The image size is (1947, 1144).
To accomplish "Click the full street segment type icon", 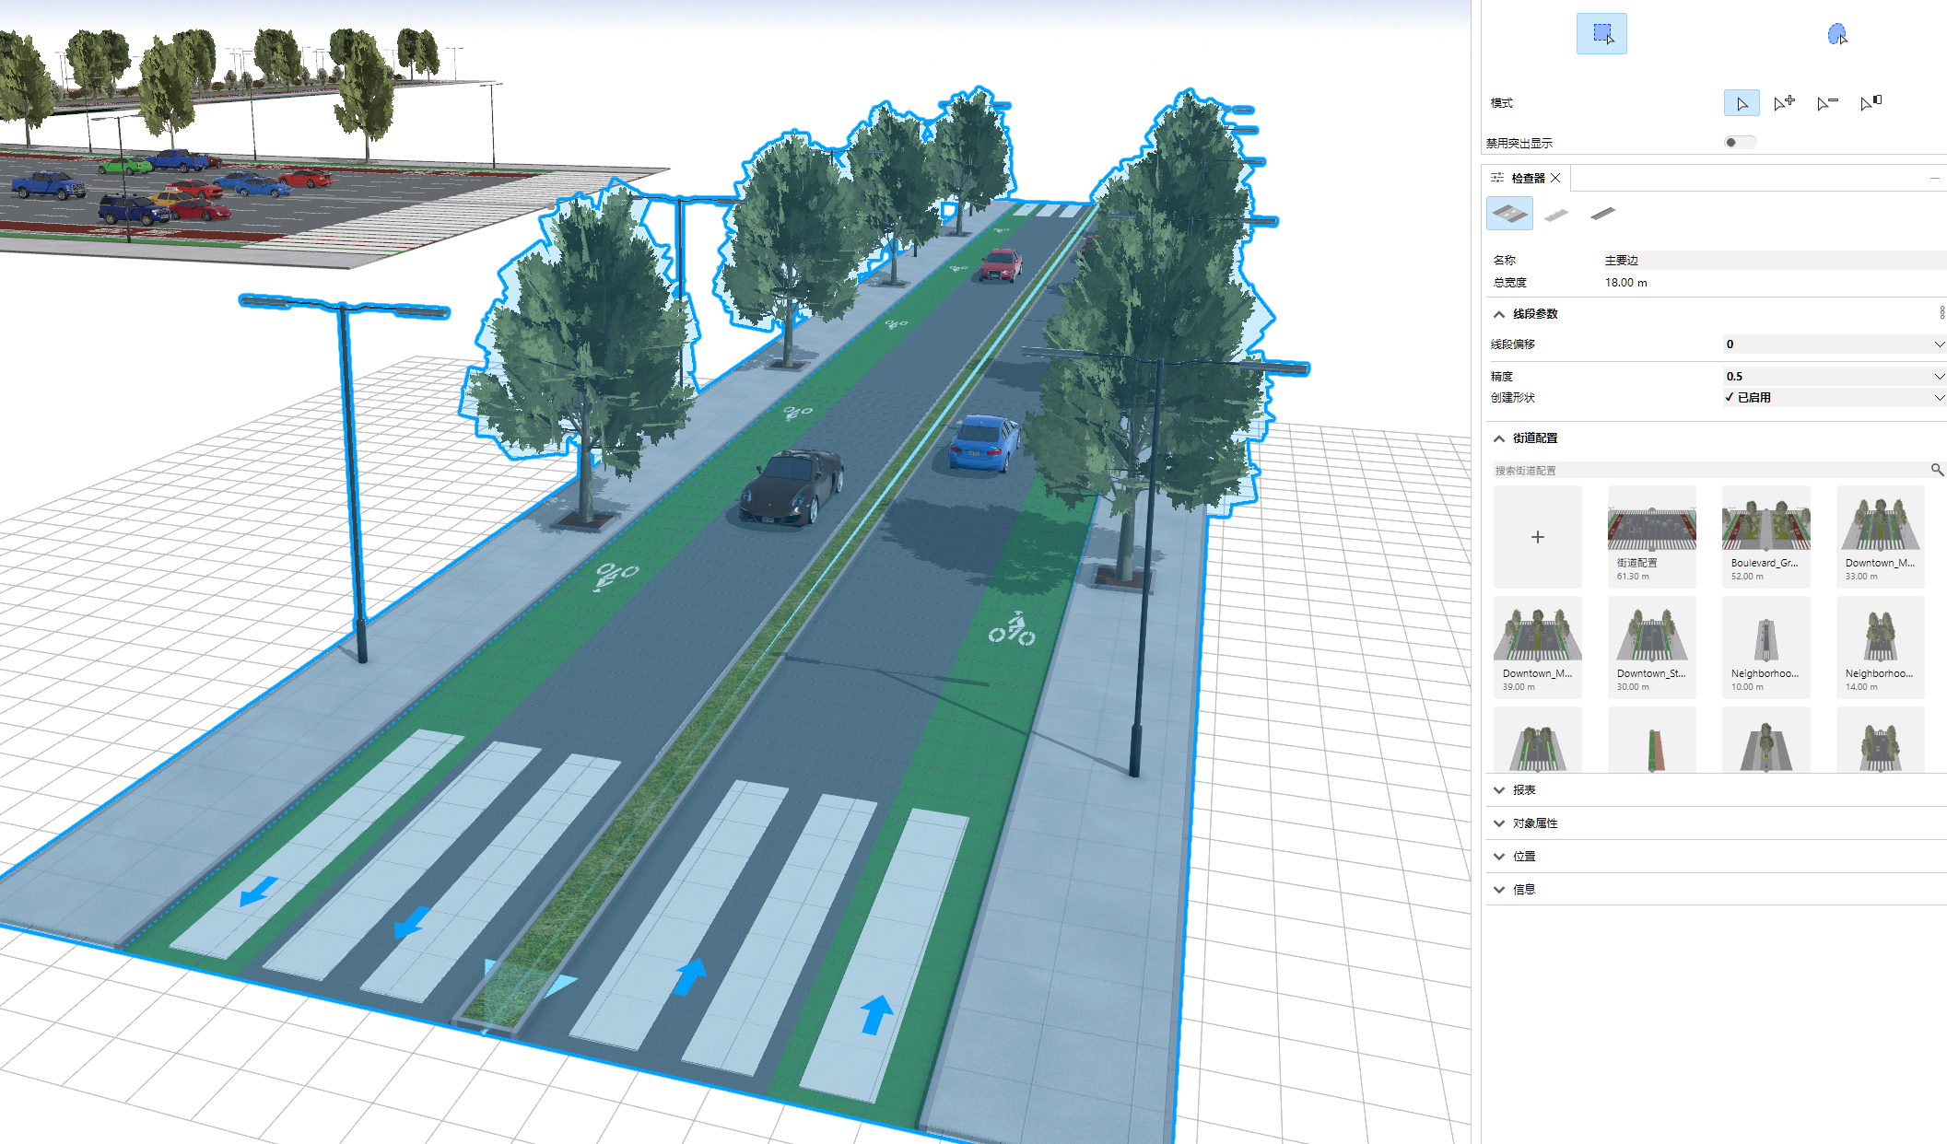I will coord(1509,214).
